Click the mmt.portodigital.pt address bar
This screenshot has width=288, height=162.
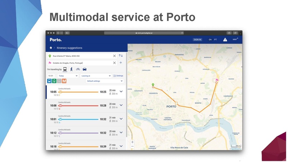[x=144, y=33]
